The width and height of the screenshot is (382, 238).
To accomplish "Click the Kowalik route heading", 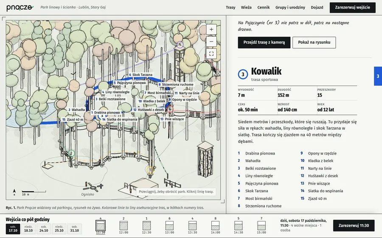I will [266, 71].
